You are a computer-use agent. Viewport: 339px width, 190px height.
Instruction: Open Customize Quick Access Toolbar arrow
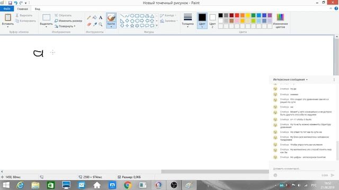click(26, 3)
